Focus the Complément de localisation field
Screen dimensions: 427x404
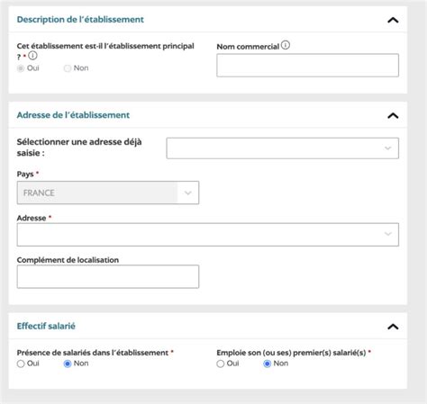coord(108,276)
